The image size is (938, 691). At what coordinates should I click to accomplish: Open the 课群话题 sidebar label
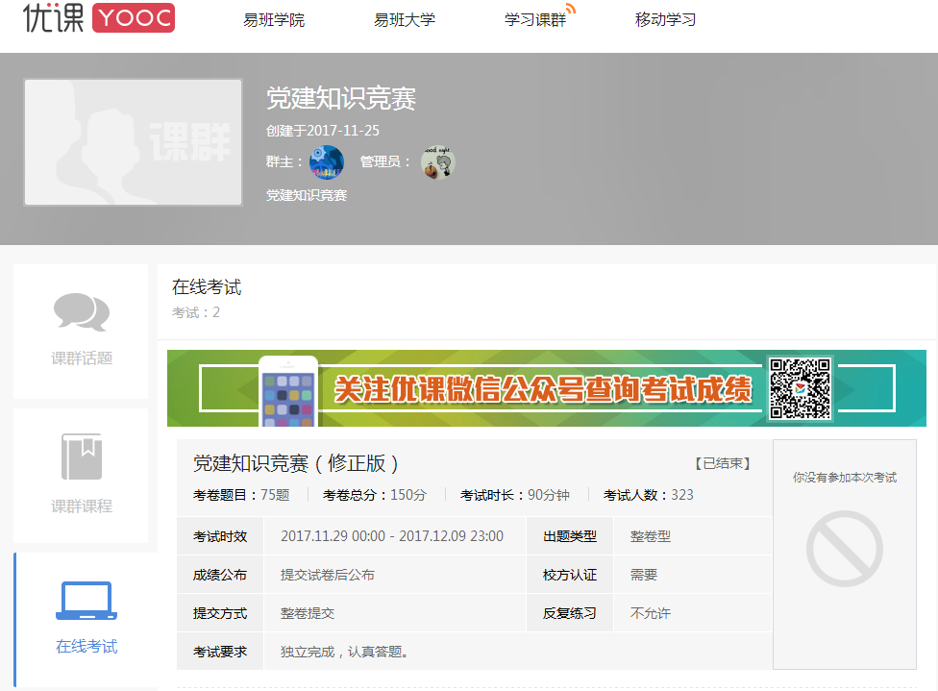point(82,358)
